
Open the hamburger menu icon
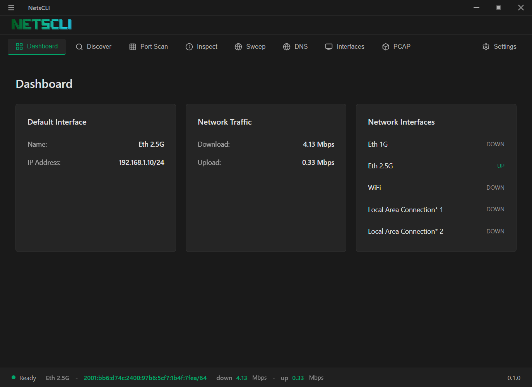pos(11,8)
